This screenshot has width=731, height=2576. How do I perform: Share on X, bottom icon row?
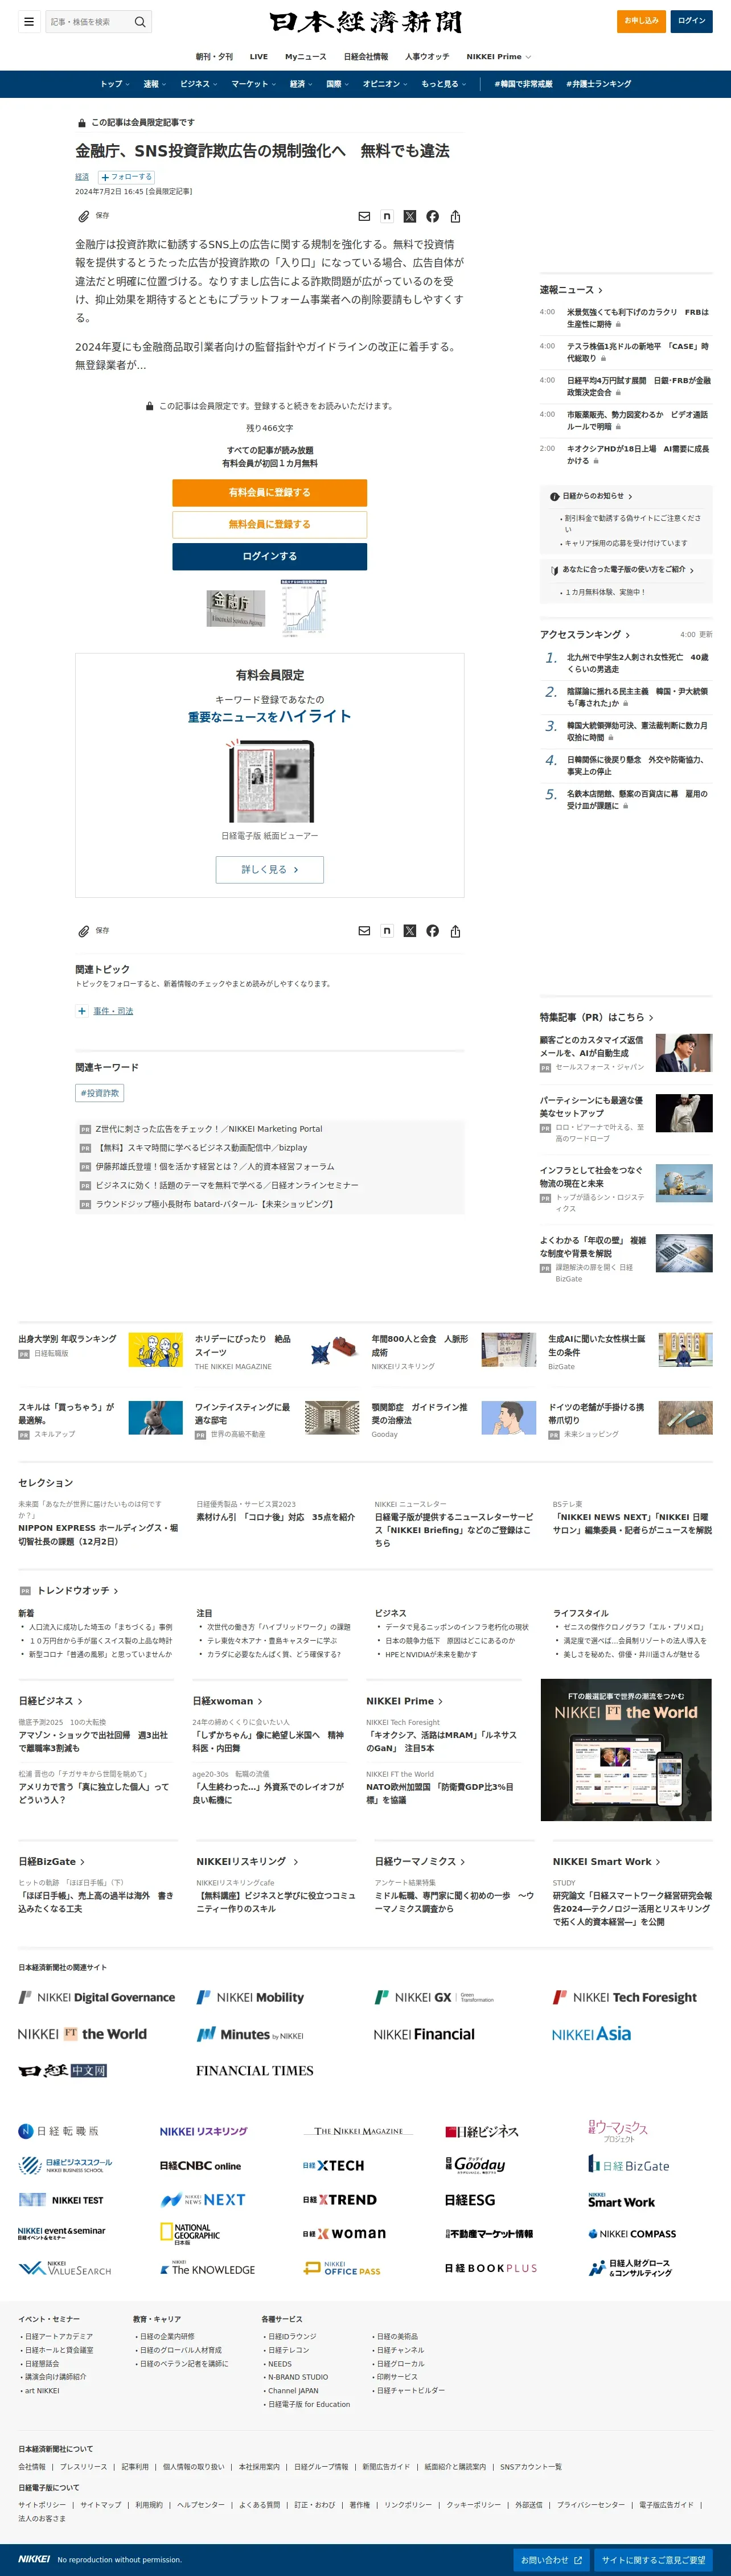pyautogui.click(x=410, y=931)
